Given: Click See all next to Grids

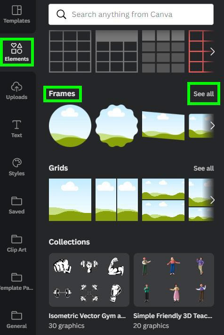Looking at the screenshot, I should 203,168.
